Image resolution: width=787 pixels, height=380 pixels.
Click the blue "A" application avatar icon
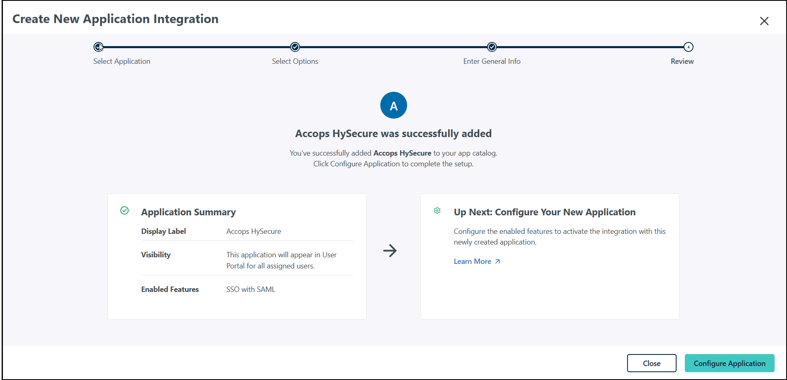393,105
